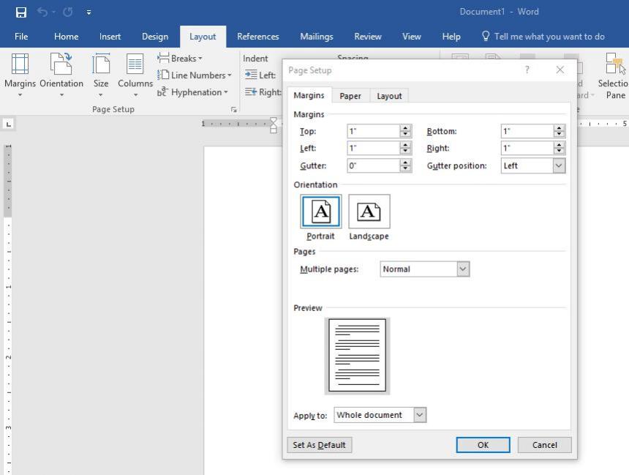Click the Top margin input field
The width and height of the screenshot is (629, 475).
pos(374,131)
